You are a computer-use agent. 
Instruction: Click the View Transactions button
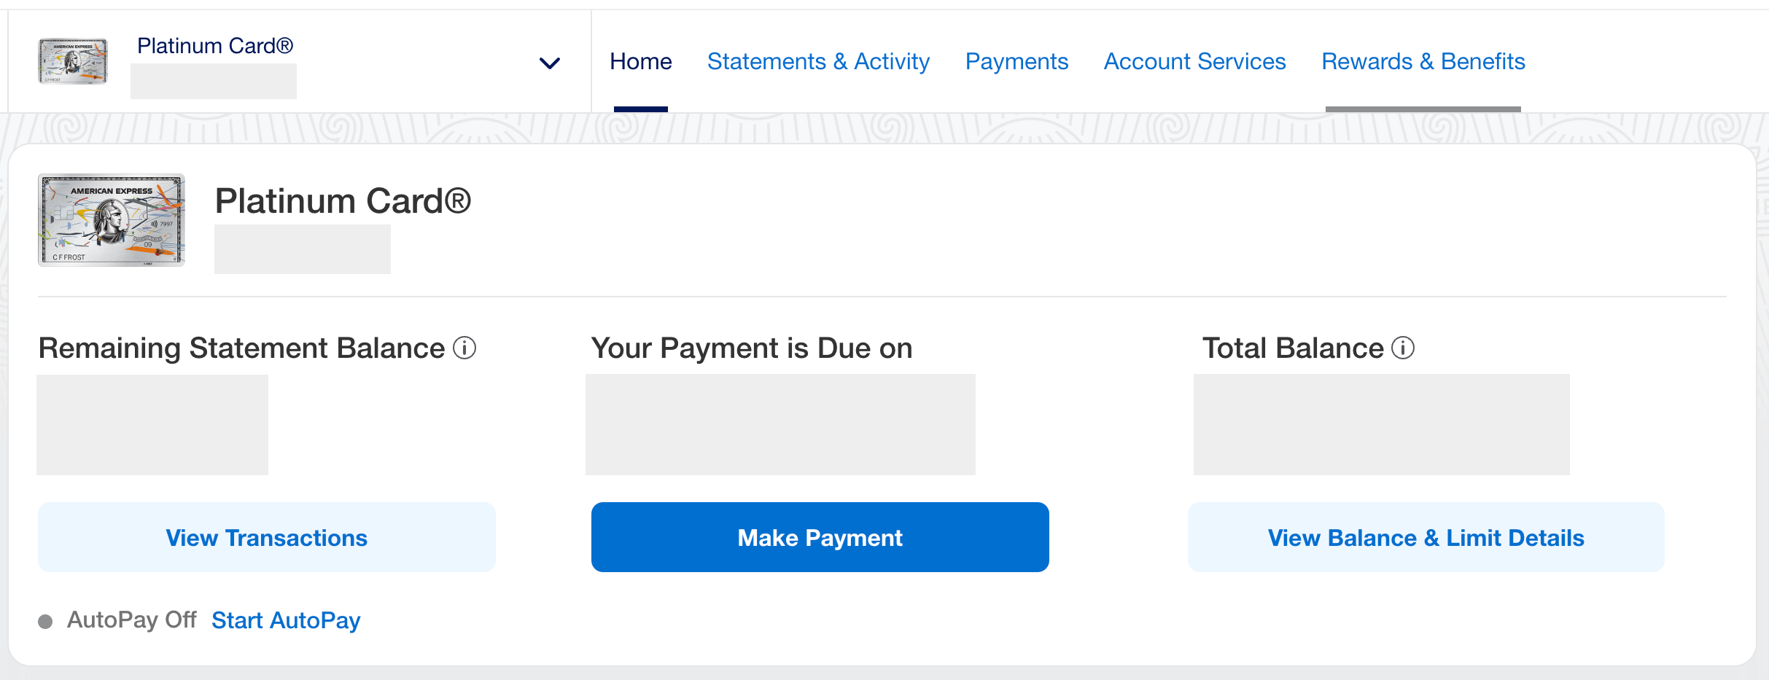(x=267, y=537)
